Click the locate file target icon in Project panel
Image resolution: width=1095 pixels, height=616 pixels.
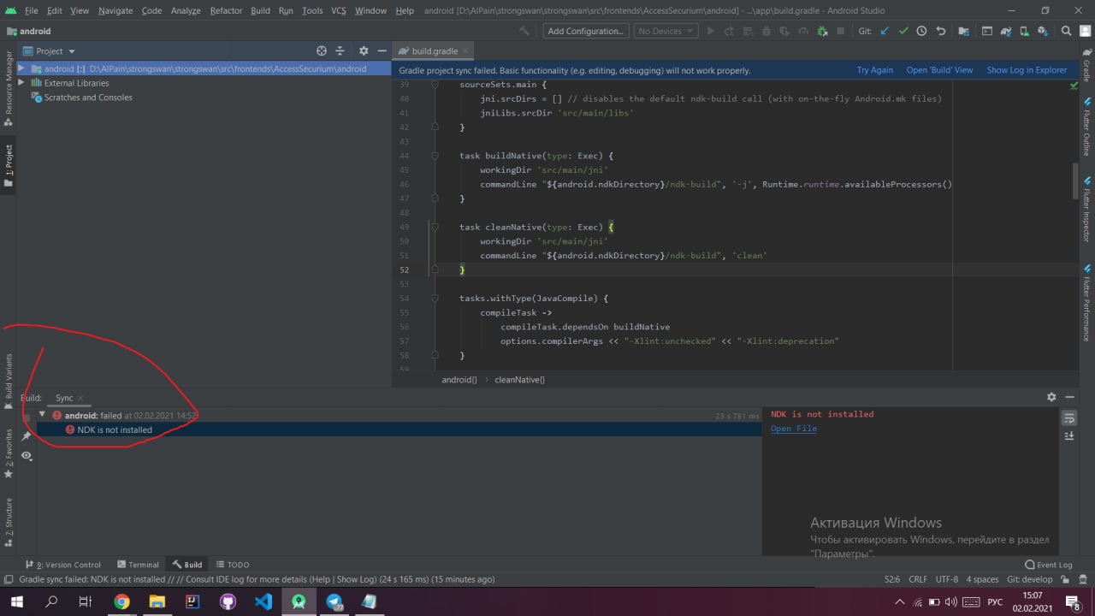click(x=322, y=51)
